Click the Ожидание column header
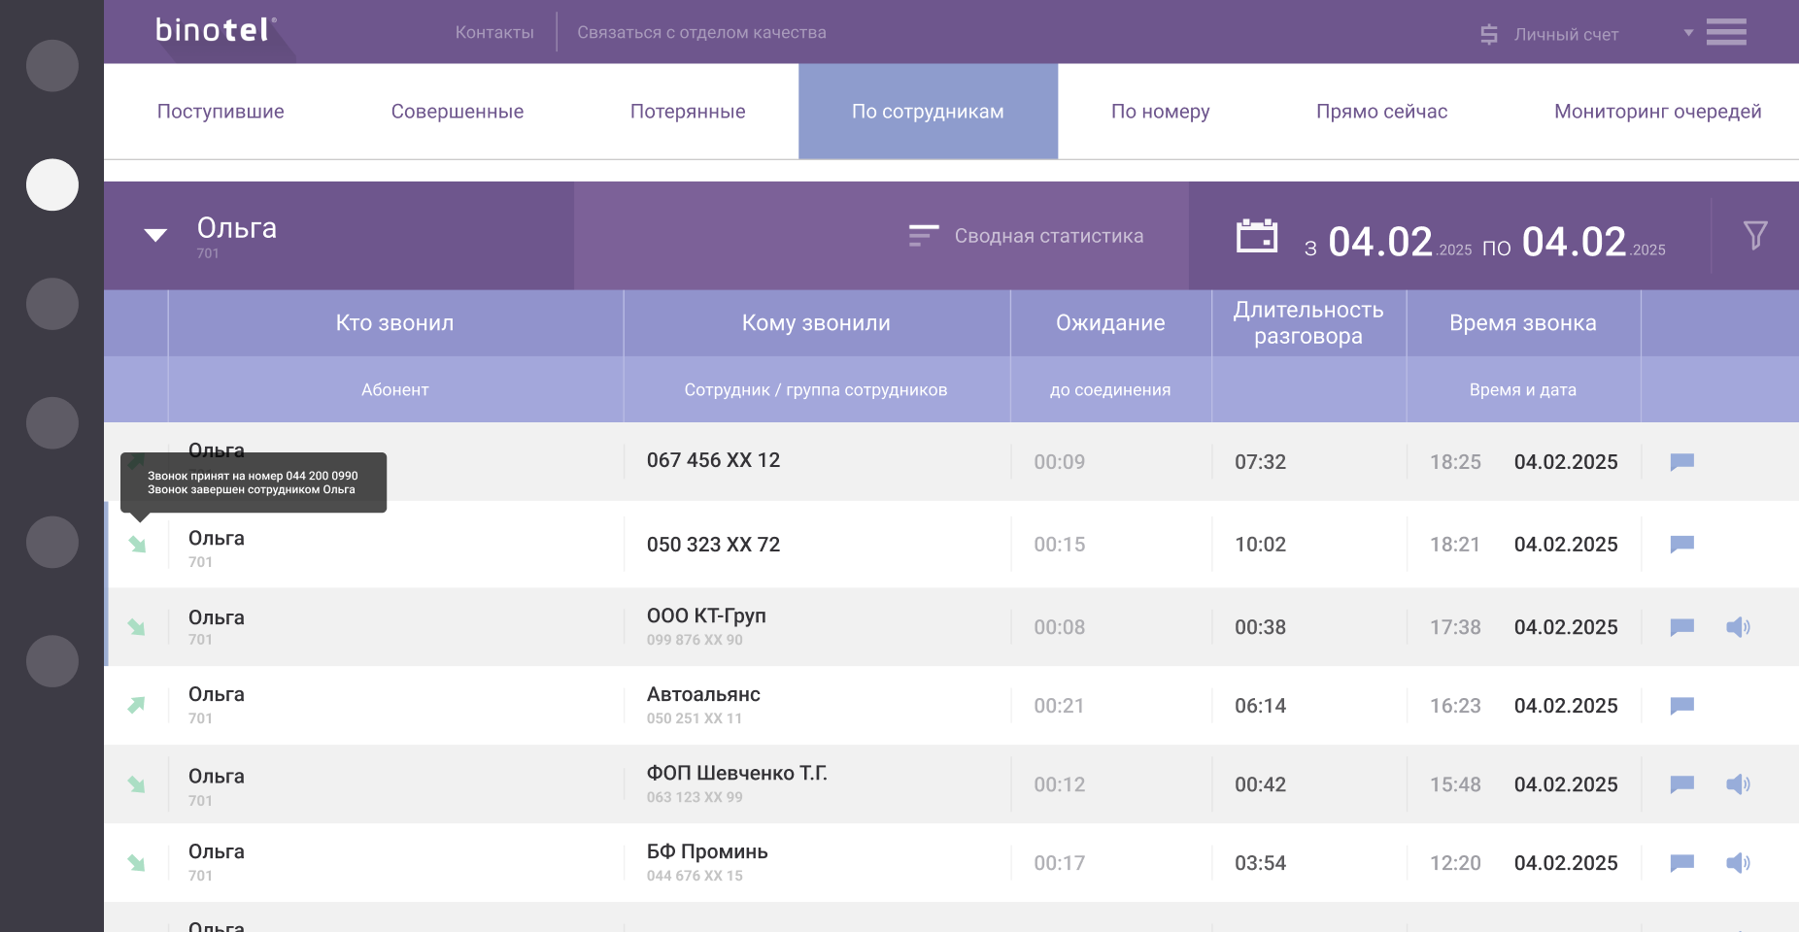1799x932 pixels. [1110, 323]
